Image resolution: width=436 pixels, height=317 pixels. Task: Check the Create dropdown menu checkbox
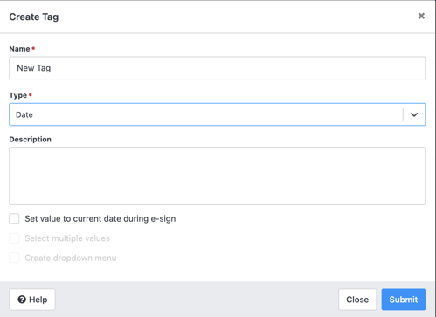(x=14, y=258)
